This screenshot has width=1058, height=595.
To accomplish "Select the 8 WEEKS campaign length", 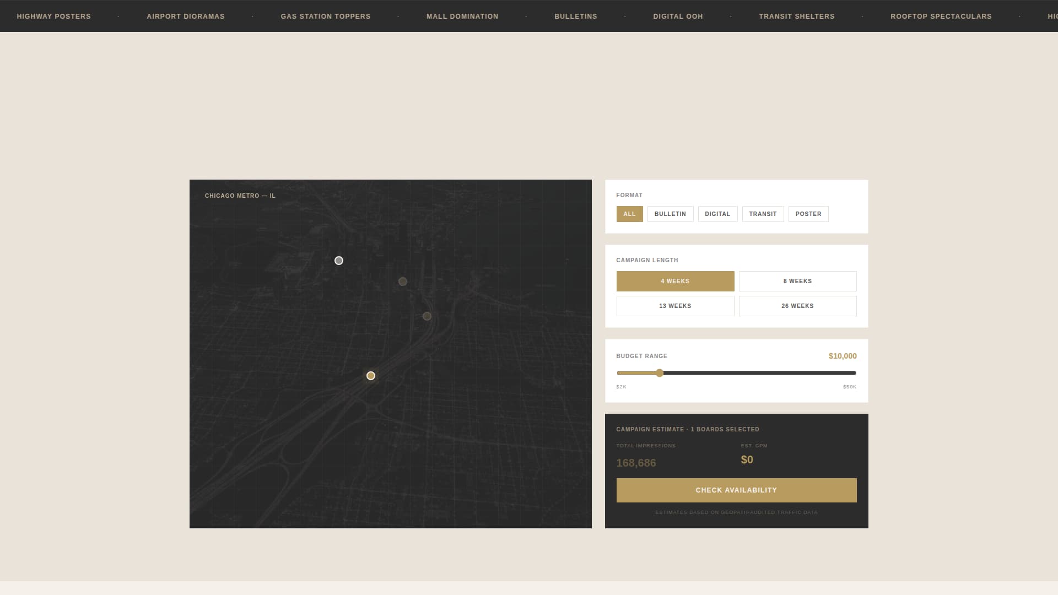I will coord(797,281).
